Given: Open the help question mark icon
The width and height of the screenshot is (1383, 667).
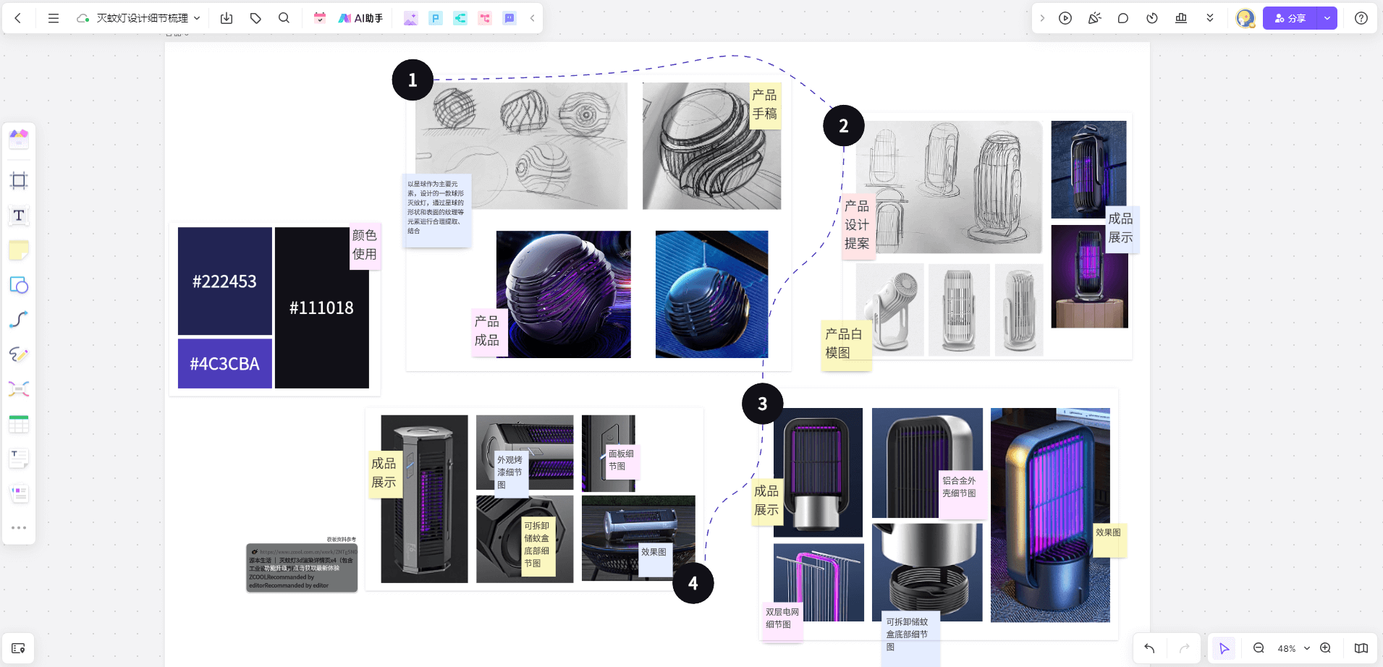Looking at the screenshot, I should point(1361,18).
